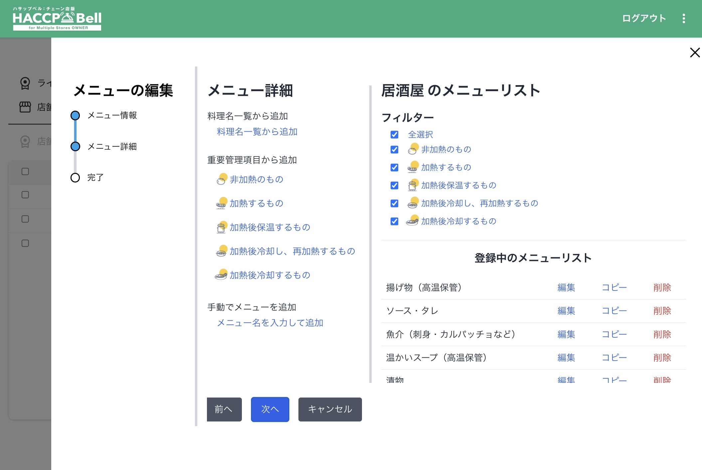
Task: Go to the メニュー情報 step
Action: point(112,115)
